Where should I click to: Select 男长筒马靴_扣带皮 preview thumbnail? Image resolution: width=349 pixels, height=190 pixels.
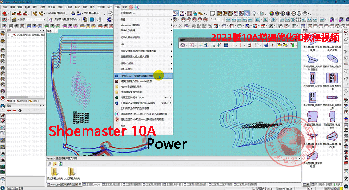coord(313,80)
